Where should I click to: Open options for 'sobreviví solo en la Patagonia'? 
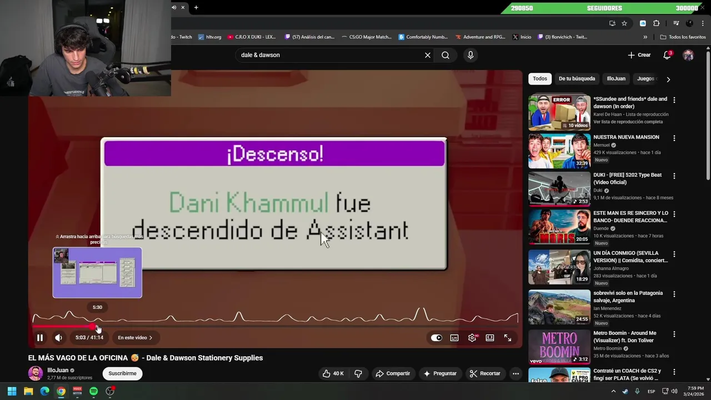coord(674,294)
